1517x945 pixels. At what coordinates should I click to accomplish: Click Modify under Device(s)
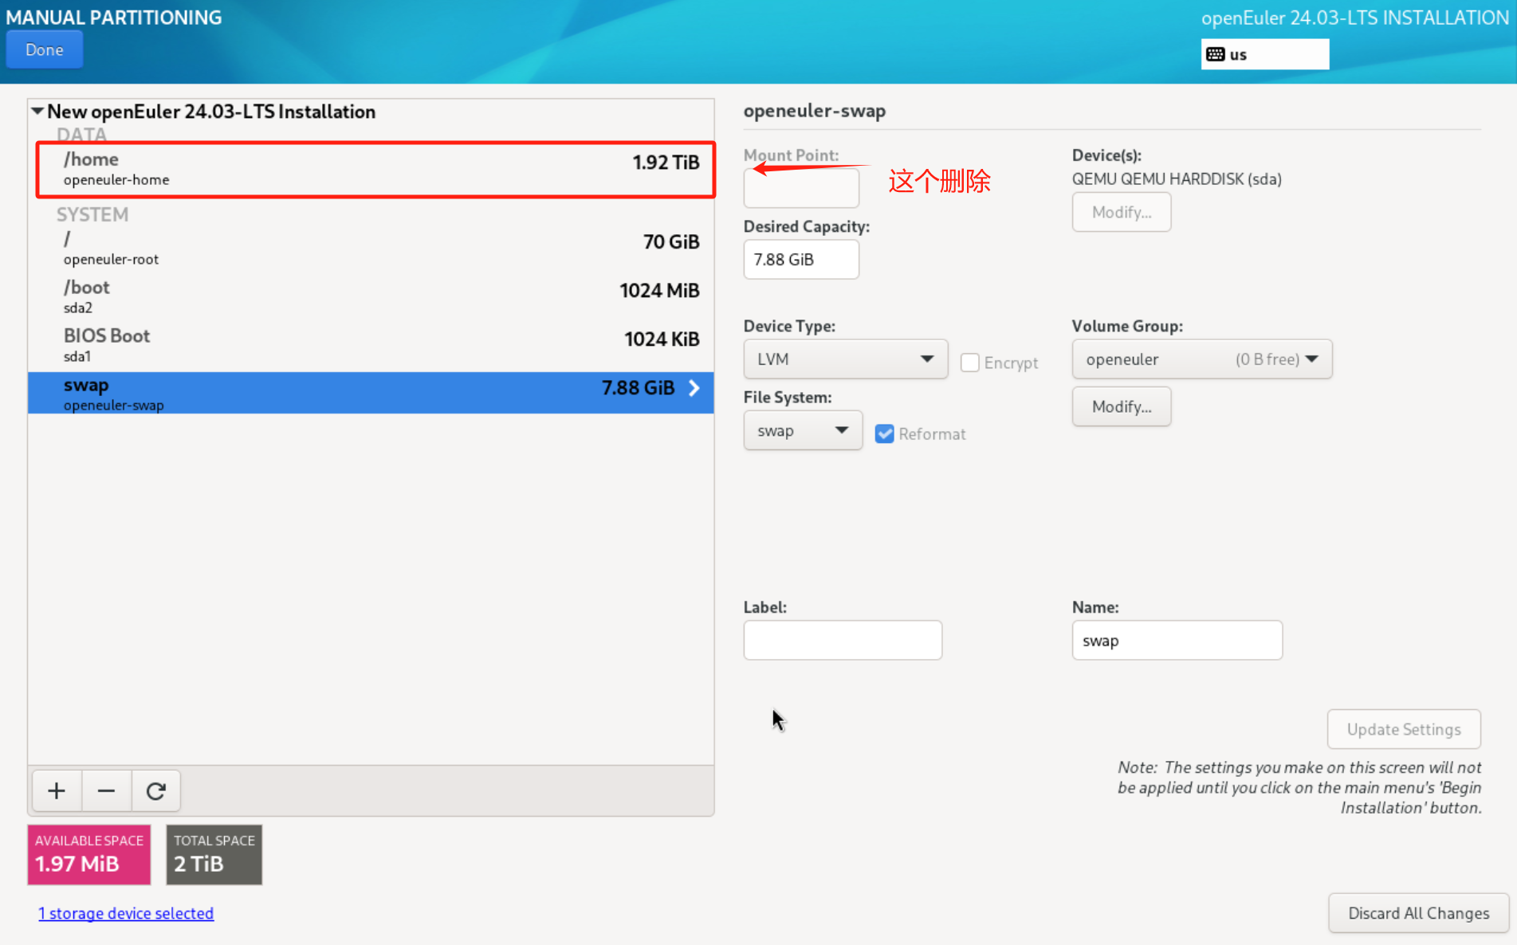[1121, 212]
